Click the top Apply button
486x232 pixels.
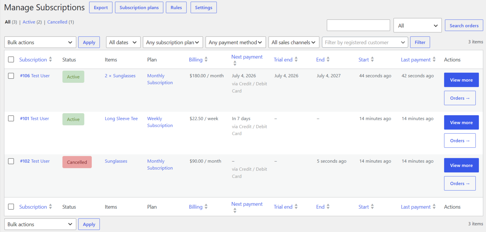[89, 42]
